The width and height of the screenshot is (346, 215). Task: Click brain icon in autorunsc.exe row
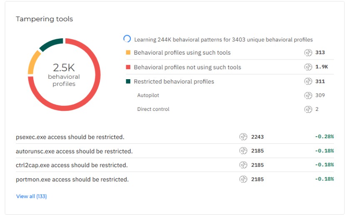point(243,151)
